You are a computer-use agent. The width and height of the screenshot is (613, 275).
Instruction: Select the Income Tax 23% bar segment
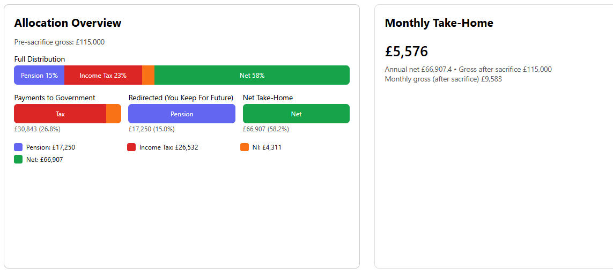pyautogui.click(x=103, y=75)
